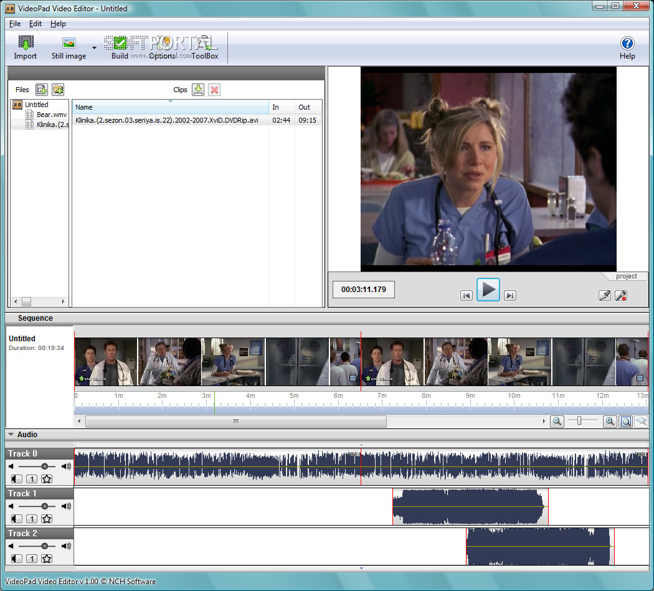Click the rightmost zoom magnifier icon

[641, 421]
